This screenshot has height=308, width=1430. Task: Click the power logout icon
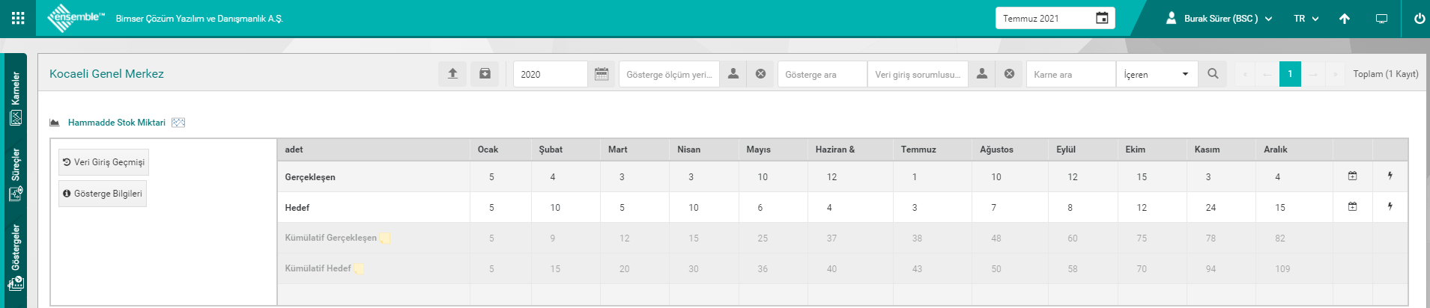tap(1419, 19)
